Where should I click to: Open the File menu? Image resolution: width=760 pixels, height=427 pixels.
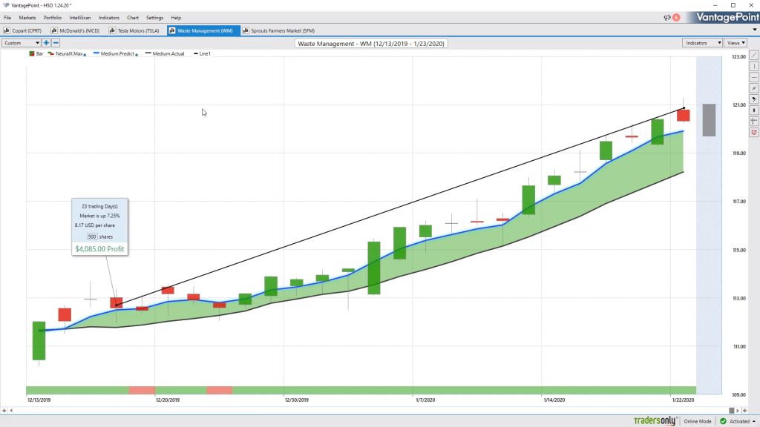click(x=7, y=18)
